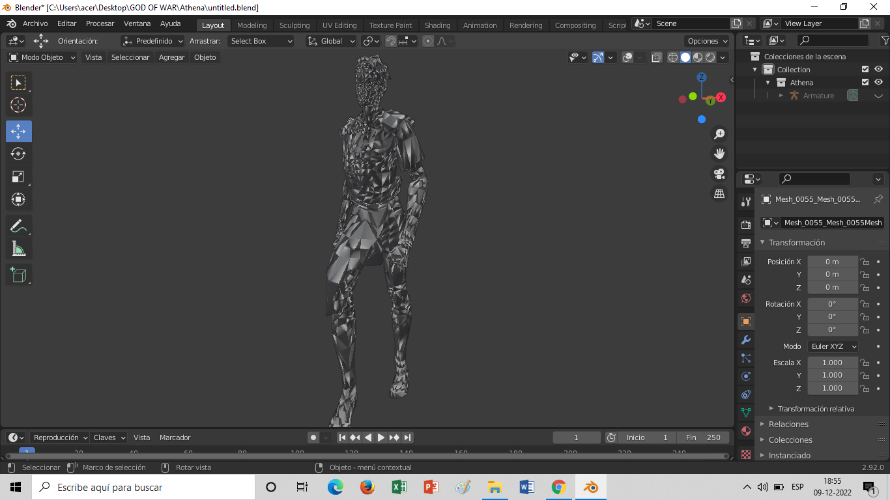The height and width of the screenshot is (500, 890).
Task: Open Blender from the Windows taskbar
Action: [591, 487]
